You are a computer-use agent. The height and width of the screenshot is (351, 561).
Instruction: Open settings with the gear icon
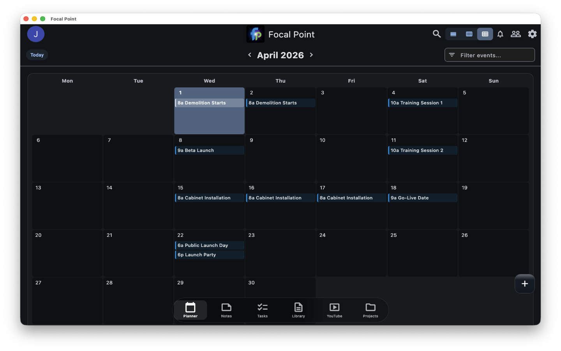(532, 34)
